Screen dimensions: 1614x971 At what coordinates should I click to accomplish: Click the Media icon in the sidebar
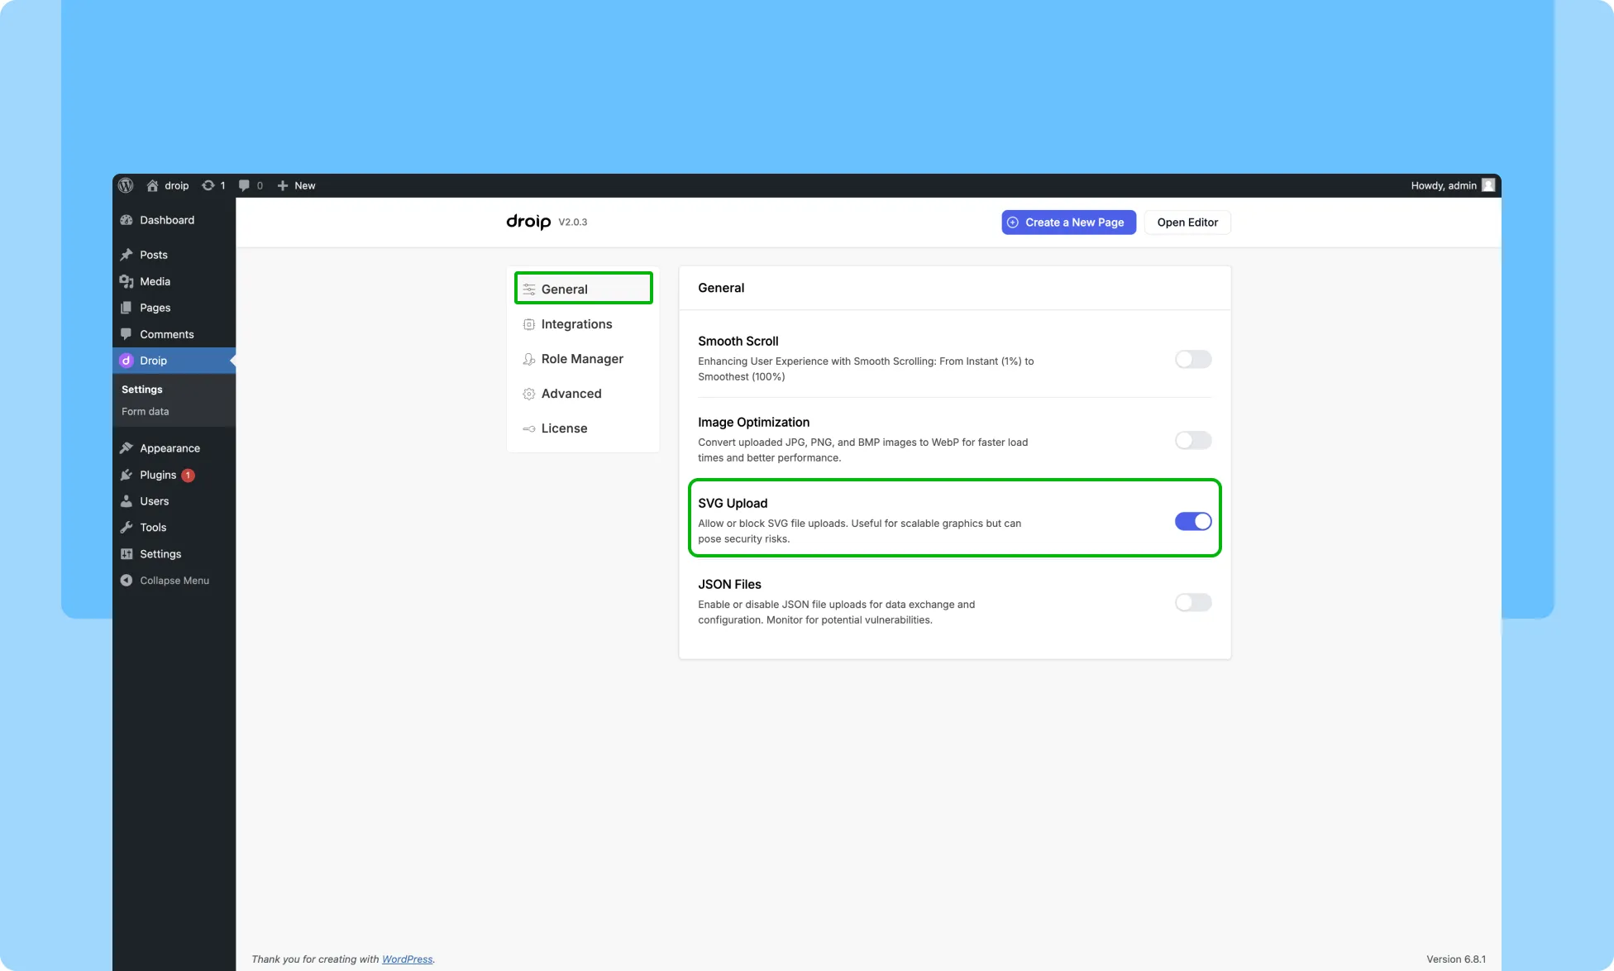tap(127, 281)
